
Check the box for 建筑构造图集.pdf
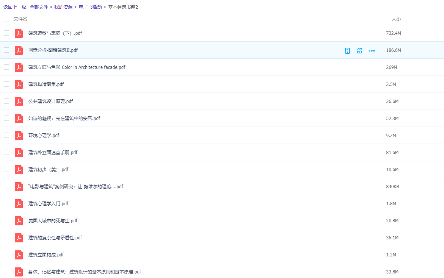[x=6, y=84]
